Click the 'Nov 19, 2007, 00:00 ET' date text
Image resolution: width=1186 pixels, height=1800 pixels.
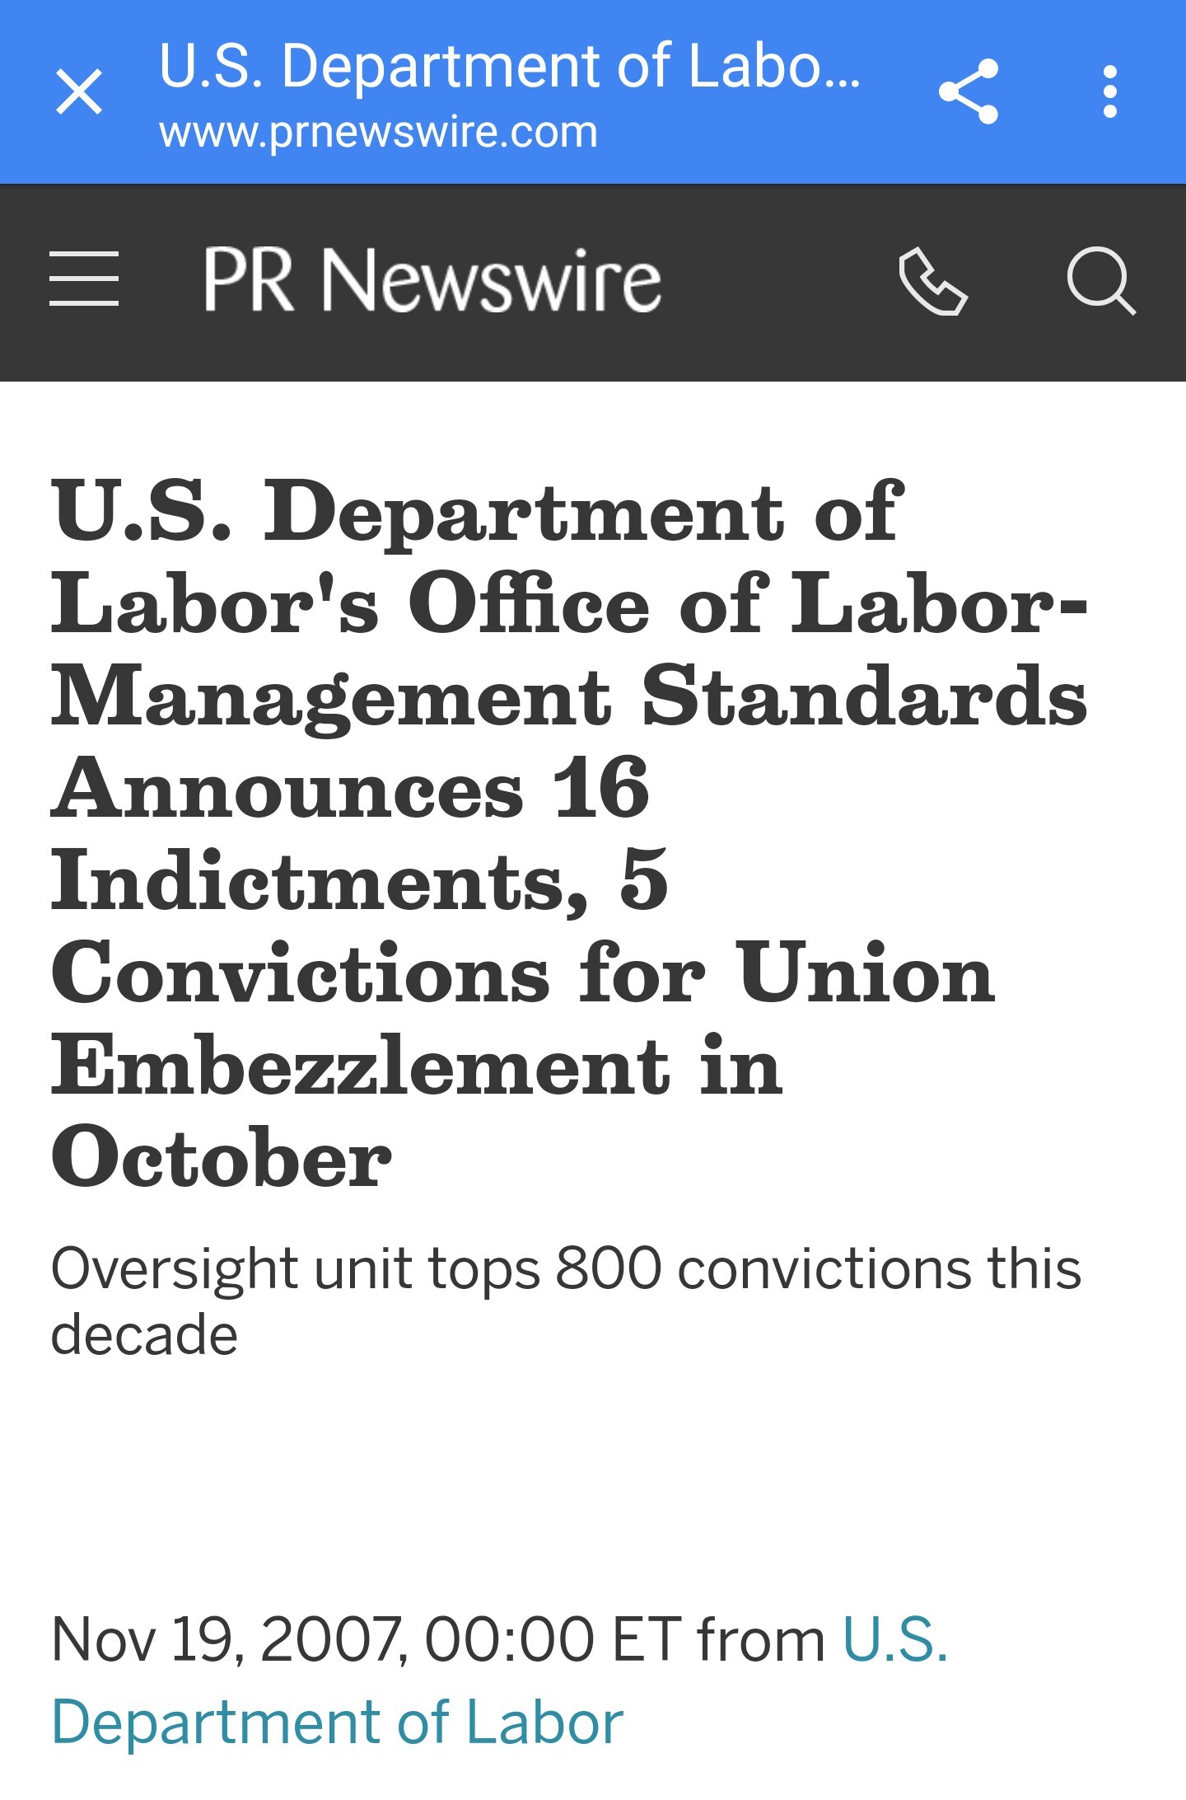(366, 1638)
